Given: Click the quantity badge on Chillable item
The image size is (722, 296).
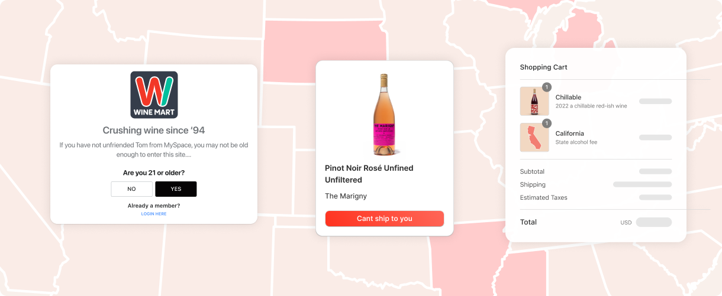Looking at the screenshot, I should 547,87.
